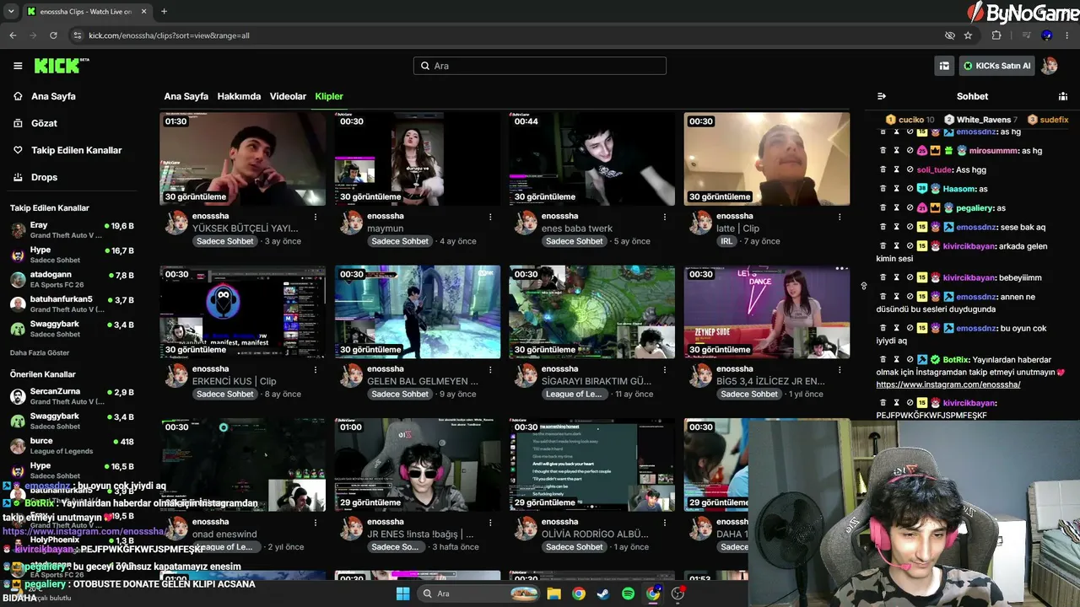Image resolution: width=1080 pixels, height=607 pixels.
Task: Click Sadece Sohbet tag under maymun clip
Action: click(400, 241)
